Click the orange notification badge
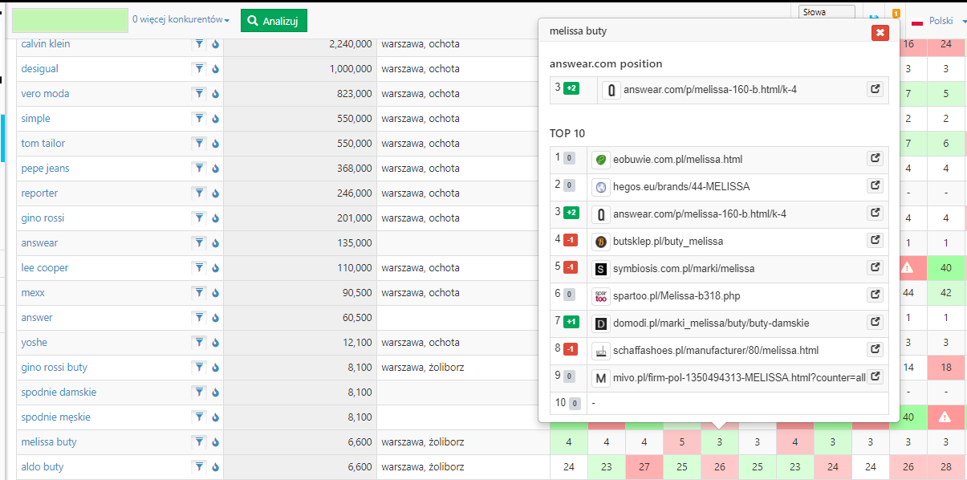 click(896, 14)
